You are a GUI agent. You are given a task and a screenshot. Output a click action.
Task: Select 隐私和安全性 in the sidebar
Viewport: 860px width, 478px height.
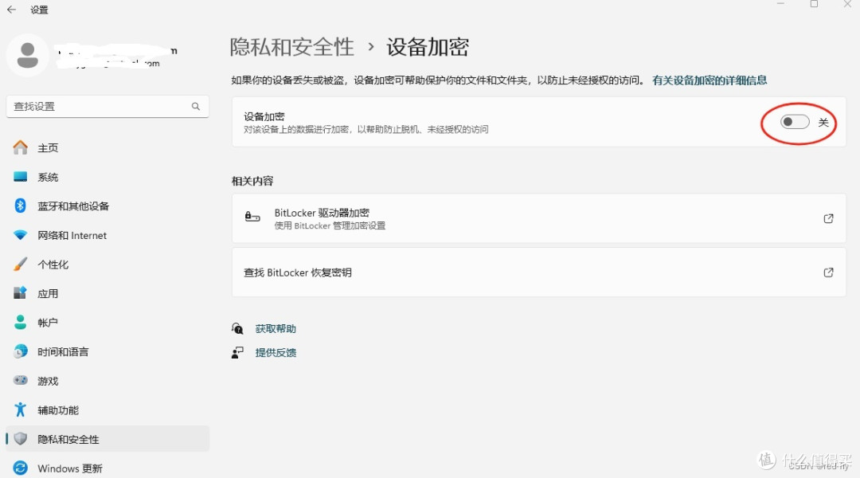[x=107, y=438]
